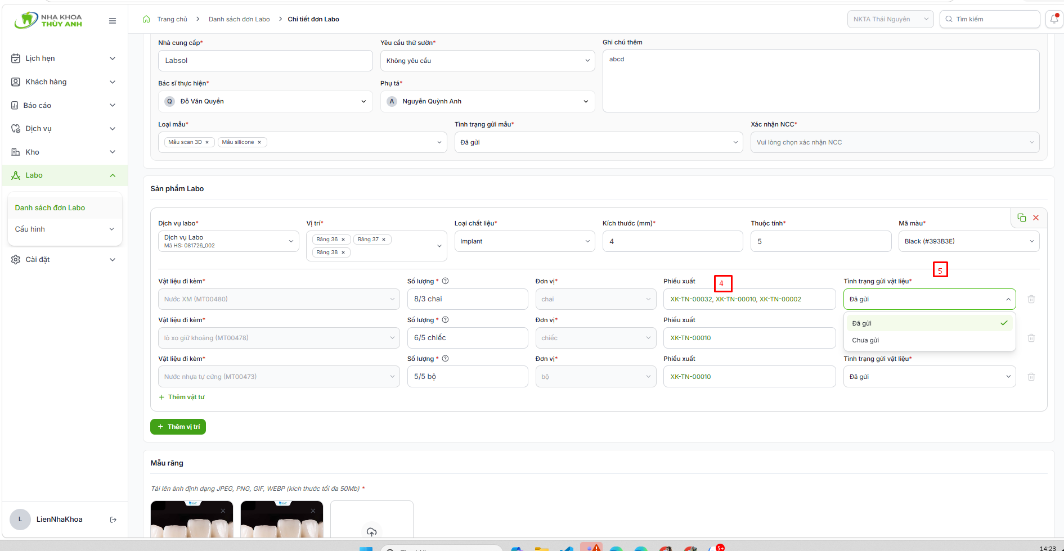Collapse sidebar with hamburger menu icon
1064x551 pixels.
(113, 21)
